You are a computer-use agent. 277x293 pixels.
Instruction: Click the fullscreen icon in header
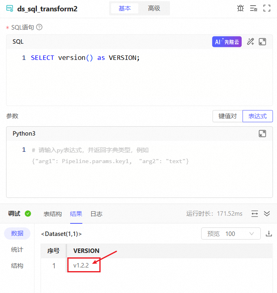pos(267,8)
